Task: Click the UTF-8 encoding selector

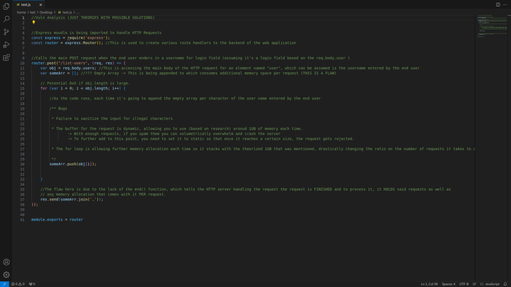Action: click(463, 284)
